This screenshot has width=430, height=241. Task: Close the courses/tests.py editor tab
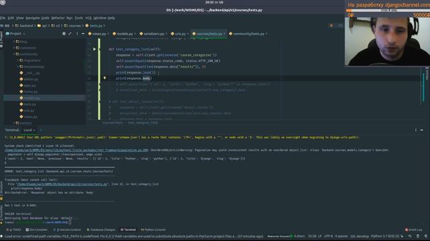(224, 34)
